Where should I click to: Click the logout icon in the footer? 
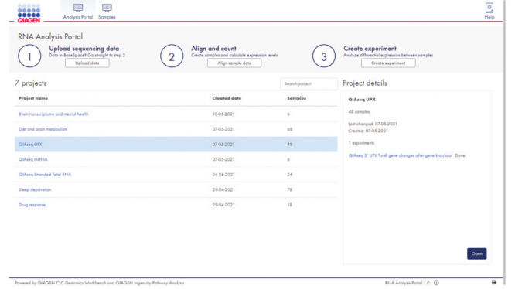coord(494,283)
